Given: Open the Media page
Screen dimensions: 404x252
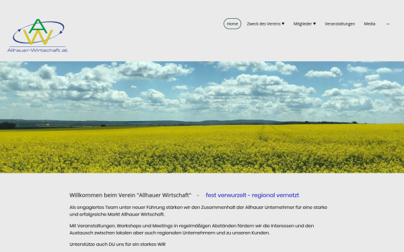Looking at the screenshot, I should pos(370,24).
